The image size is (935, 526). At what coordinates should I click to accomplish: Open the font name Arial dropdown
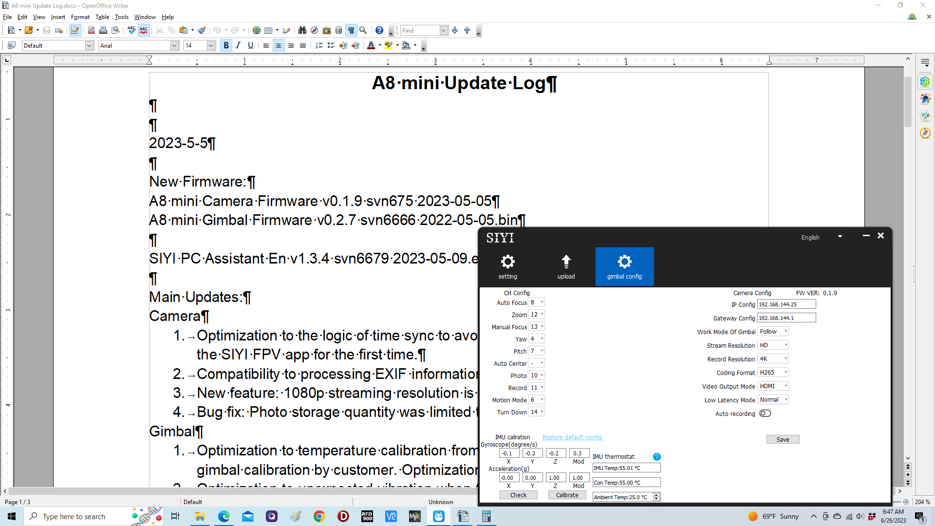tap(174, 45)
